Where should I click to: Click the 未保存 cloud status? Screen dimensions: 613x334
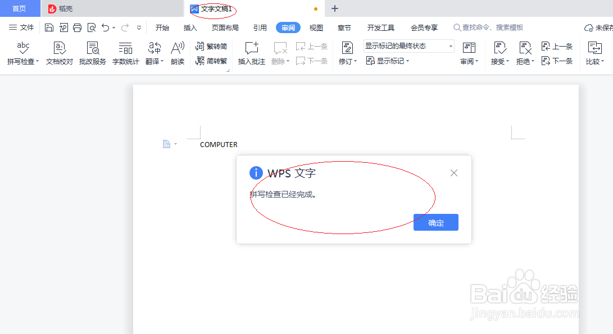[x=598, y=28]
